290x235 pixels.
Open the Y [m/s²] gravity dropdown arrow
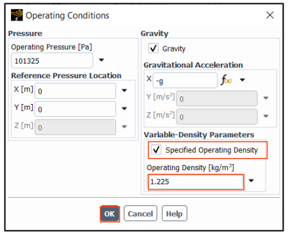(266, 98)
